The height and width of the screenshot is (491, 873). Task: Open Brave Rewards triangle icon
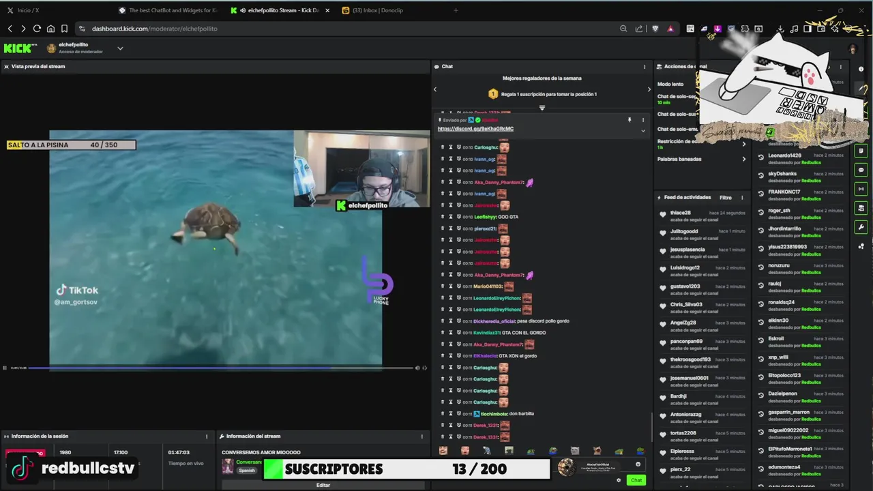pos(670,29)
